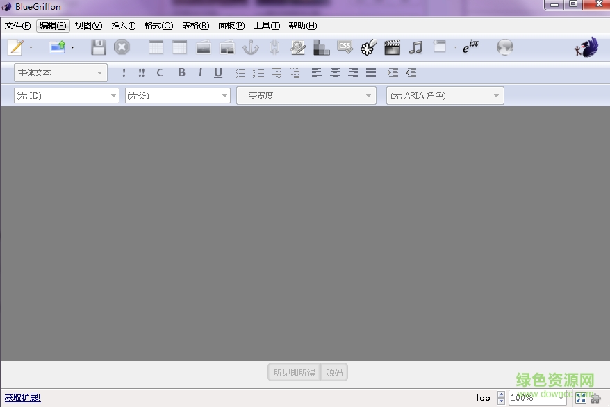Toggle underline formatting
The height and width of the screenshot is (407, 610).
219,72
